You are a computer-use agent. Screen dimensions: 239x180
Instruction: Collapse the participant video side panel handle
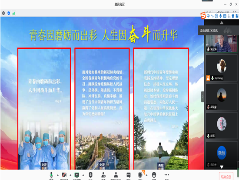[x=202, y=97]
